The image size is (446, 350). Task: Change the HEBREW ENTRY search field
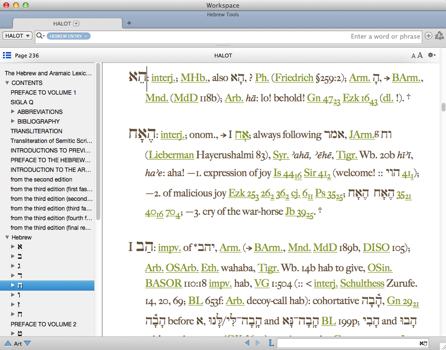click(x=69, y=36)
